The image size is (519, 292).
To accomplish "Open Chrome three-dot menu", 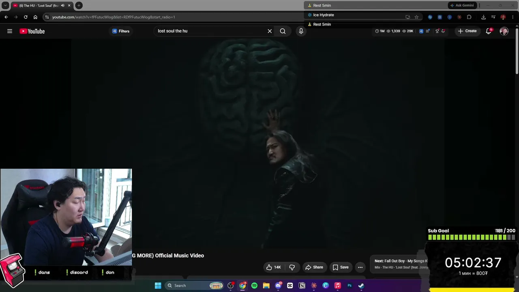I will click(513, 17).
